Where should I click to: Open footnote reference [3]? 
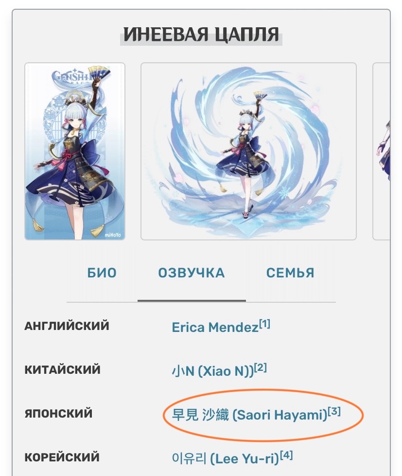coord(334,412)
